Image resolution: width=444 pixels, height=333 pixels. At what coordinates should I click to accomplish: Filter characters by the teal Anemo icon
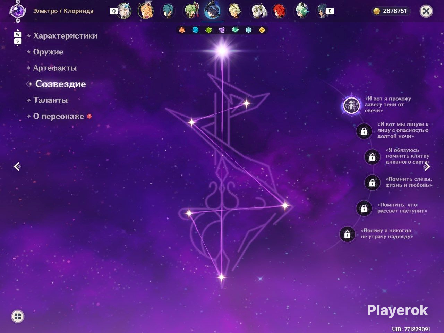[235, 30]
